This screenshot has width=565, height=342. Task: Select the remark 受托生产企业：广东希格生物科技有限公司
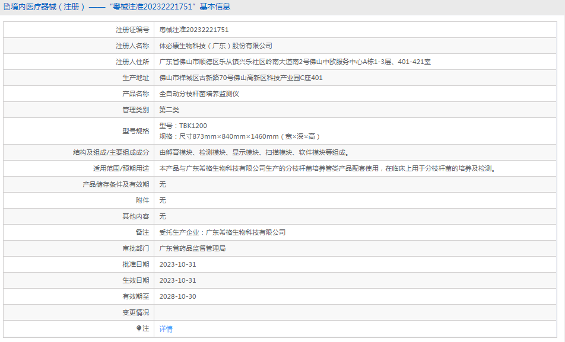coord(223,232)
